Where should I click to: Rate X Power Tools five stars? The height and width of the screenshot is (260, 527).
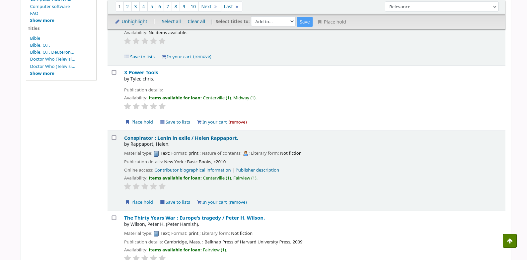click(162, 106)
